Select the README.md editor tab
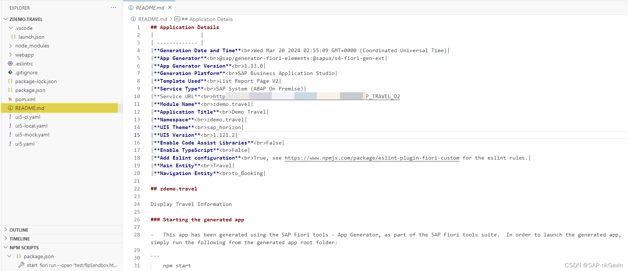This screenshot has height=271, width=628. click(149, 7)
